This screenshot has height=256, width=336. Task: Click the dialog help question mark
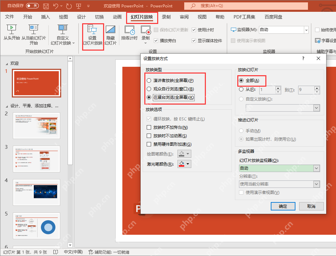[303, 58]
